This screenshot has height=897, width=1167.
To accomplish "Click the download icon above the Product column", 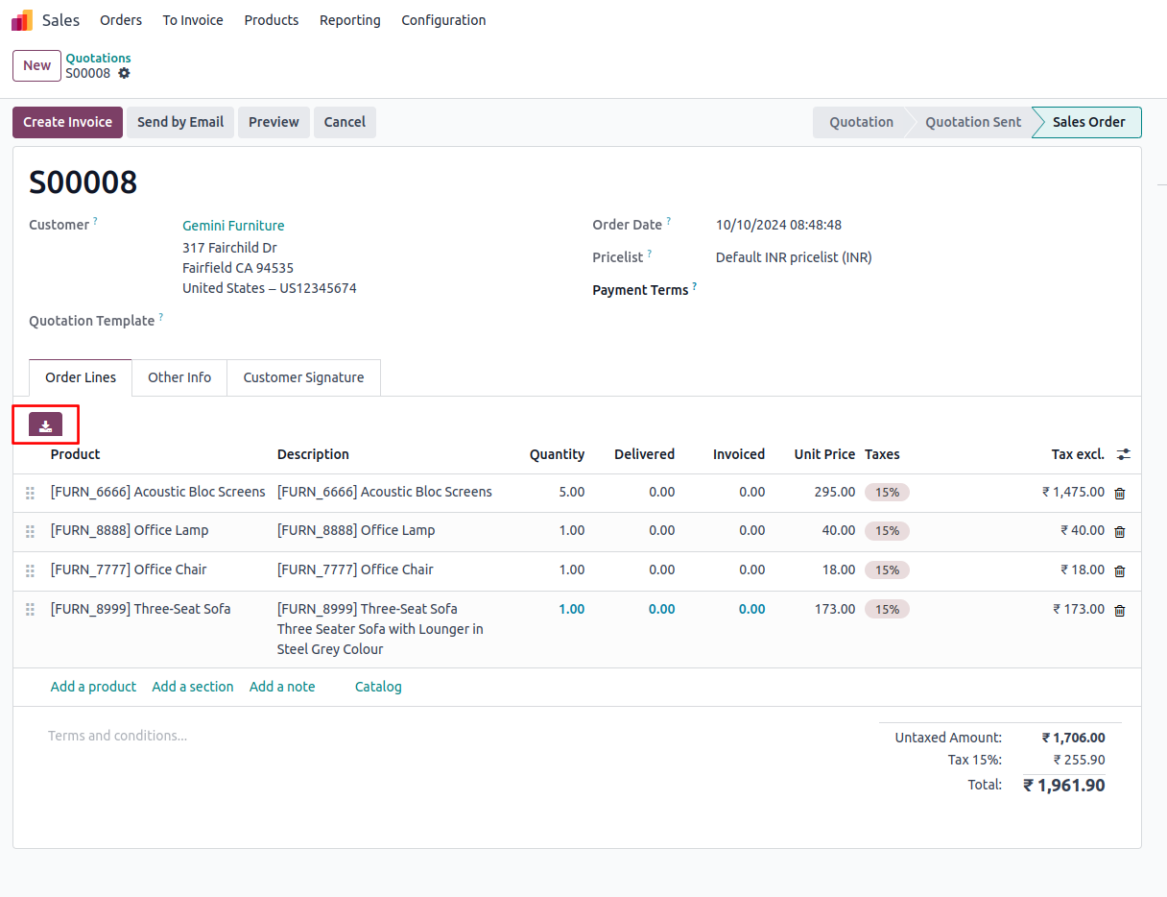I will (45, 424).
